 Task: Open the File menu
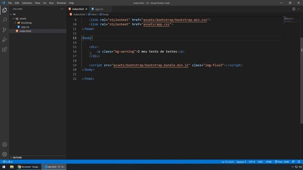click(10, 3)
